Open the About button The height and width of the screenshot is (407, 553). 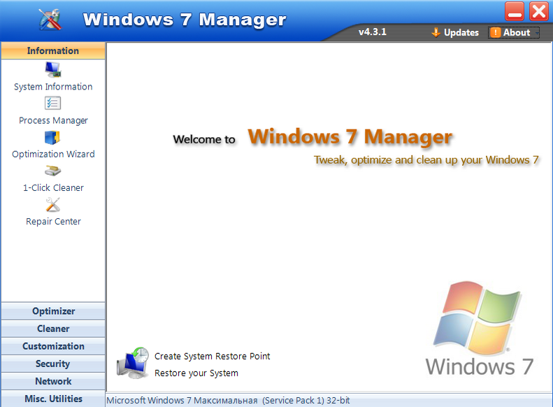pyautogui.click(x=514, y=32)
